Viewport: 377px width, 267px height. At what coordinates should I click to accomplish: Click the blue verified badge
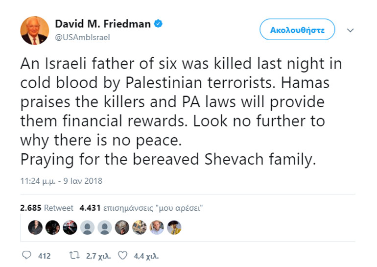tap(160, 24)
